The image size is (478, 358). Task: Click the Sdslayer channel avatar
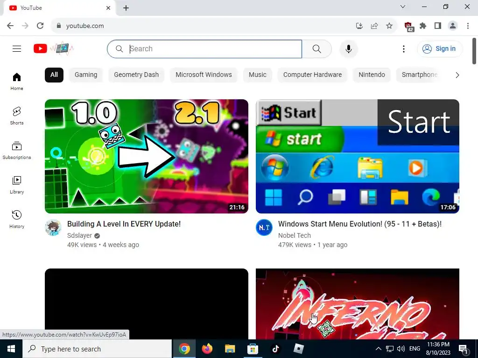(x=53, y=227)
